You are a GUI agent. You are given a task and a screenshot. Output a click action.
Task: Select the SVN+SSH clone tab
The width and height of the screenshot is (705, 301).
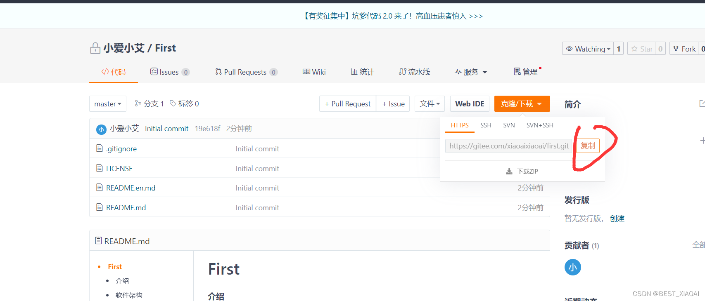tap(540, 125)
